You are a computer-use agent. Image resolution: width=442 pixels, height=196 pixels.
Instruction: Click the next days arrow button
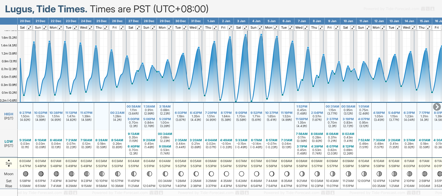(437, 107)
